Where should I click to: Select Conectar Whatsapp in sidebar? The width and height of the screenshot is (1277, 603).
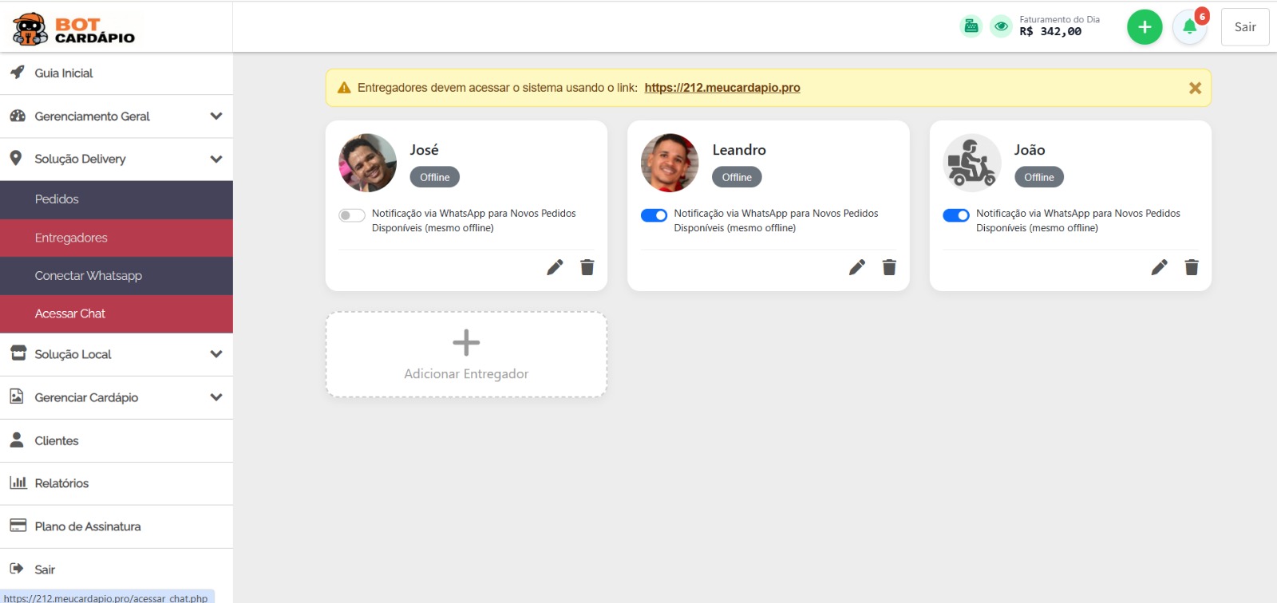tap(89, 276)
